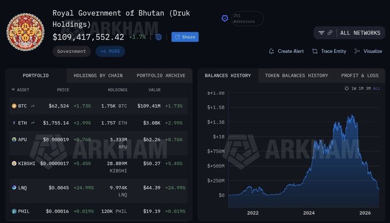Image resolution: width=390 pixels, height=223 pixels.
Task: Click the blue verified shield badge icon
Action: click(x=225, y=18)
